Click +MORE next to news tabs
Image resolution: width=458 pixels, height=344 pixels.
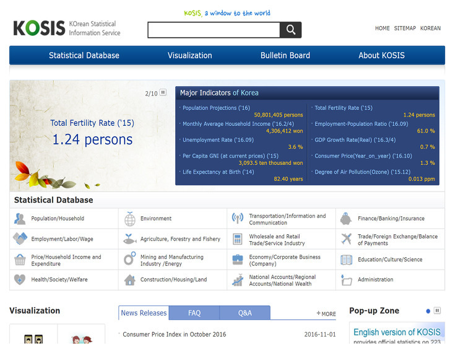pyautogui.click(x=326, y=314)
